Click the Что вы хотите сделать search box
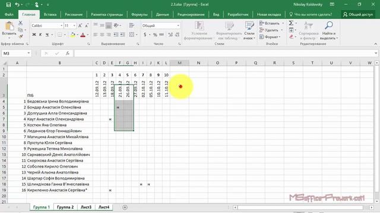Image resolution: width=380 pixels, height=213 pixels. click(x=311, y=14)
